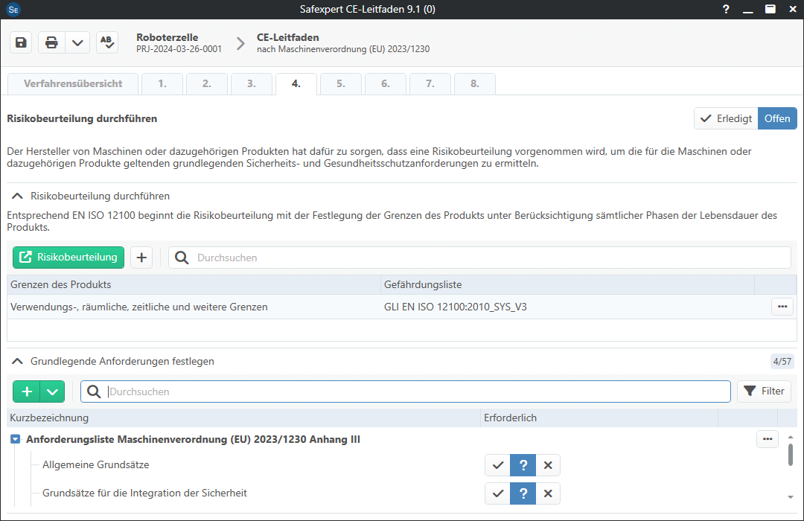The image size is (804, 521).
Task: Mark Allgemeine Grundsätze as required with the checkmark
Action: [x=498, y=464]
